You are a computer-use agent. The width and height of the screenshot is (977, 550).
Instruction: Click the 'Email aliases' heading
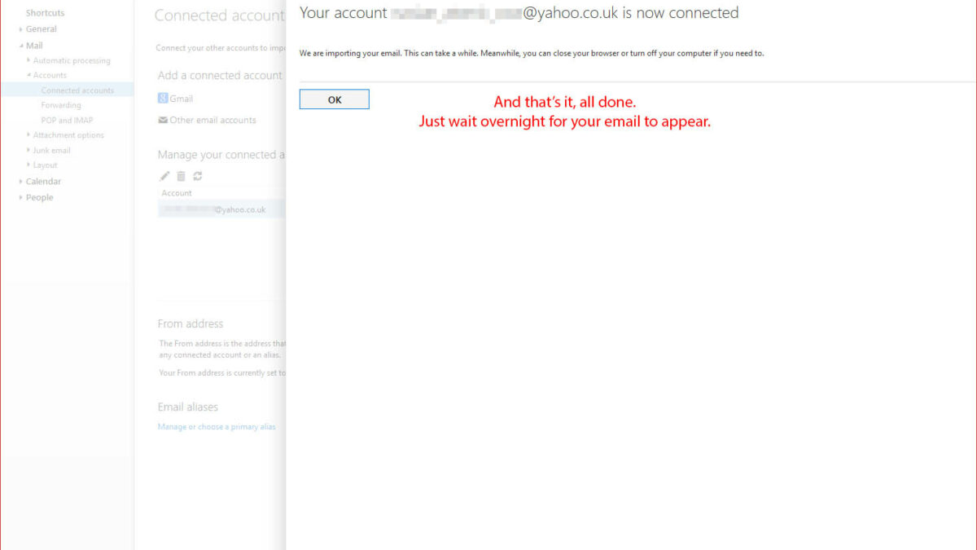pos(188,407)
